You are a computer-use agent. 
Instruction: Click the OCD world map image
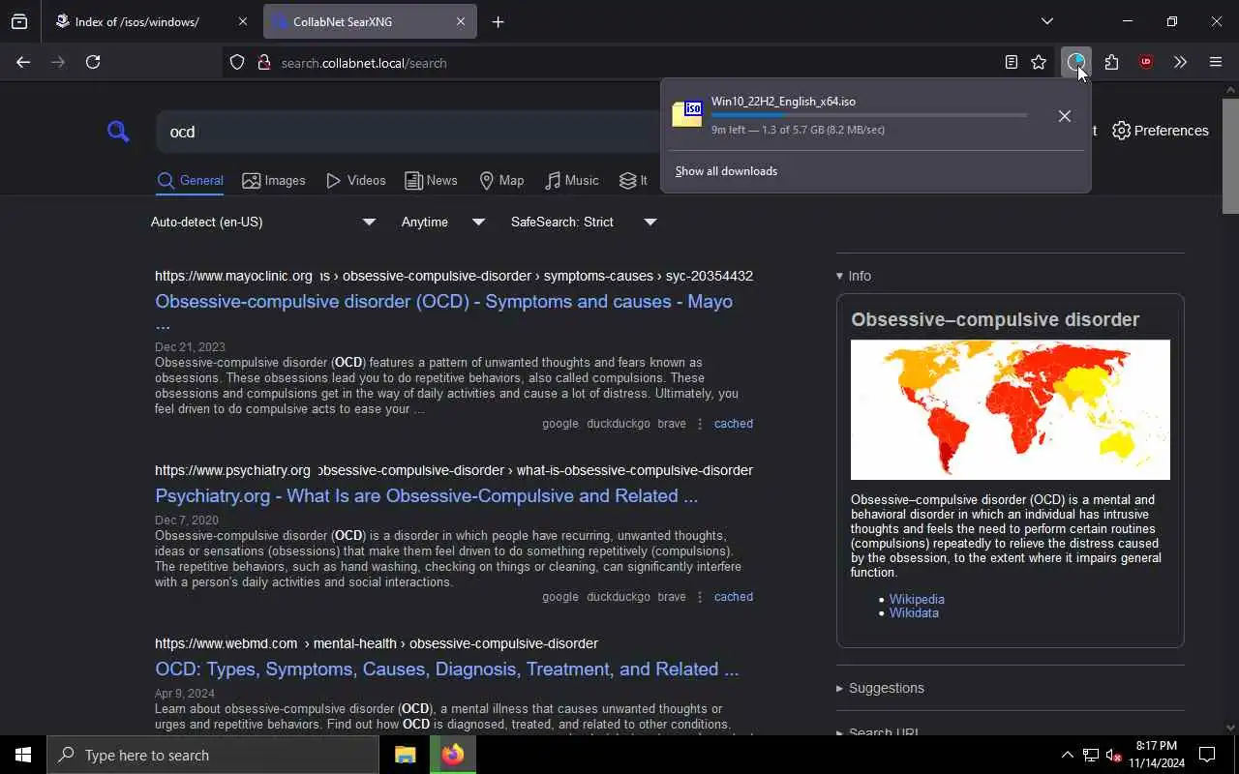pyautogui.click(x=1010, y=409)
